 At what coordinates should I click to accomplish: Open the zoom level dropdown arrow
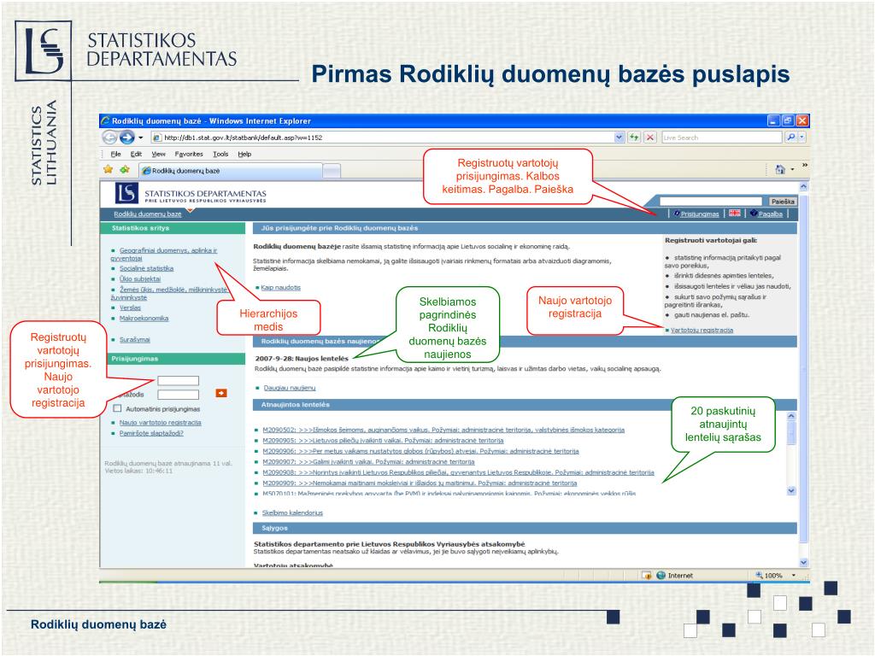[x=794, y=575]
